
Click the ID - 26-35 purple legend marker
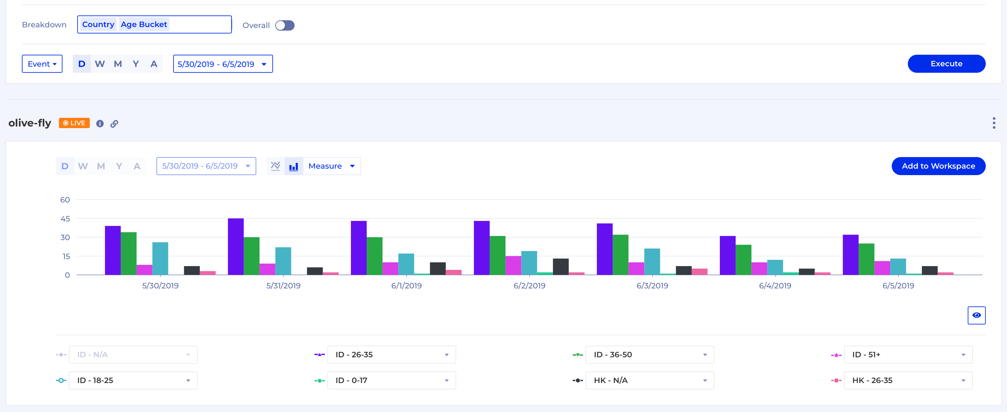click(319, 354)
